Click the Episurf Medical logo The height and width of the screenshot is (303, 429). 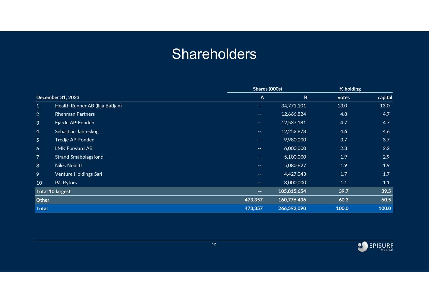(x=375, y=246)
